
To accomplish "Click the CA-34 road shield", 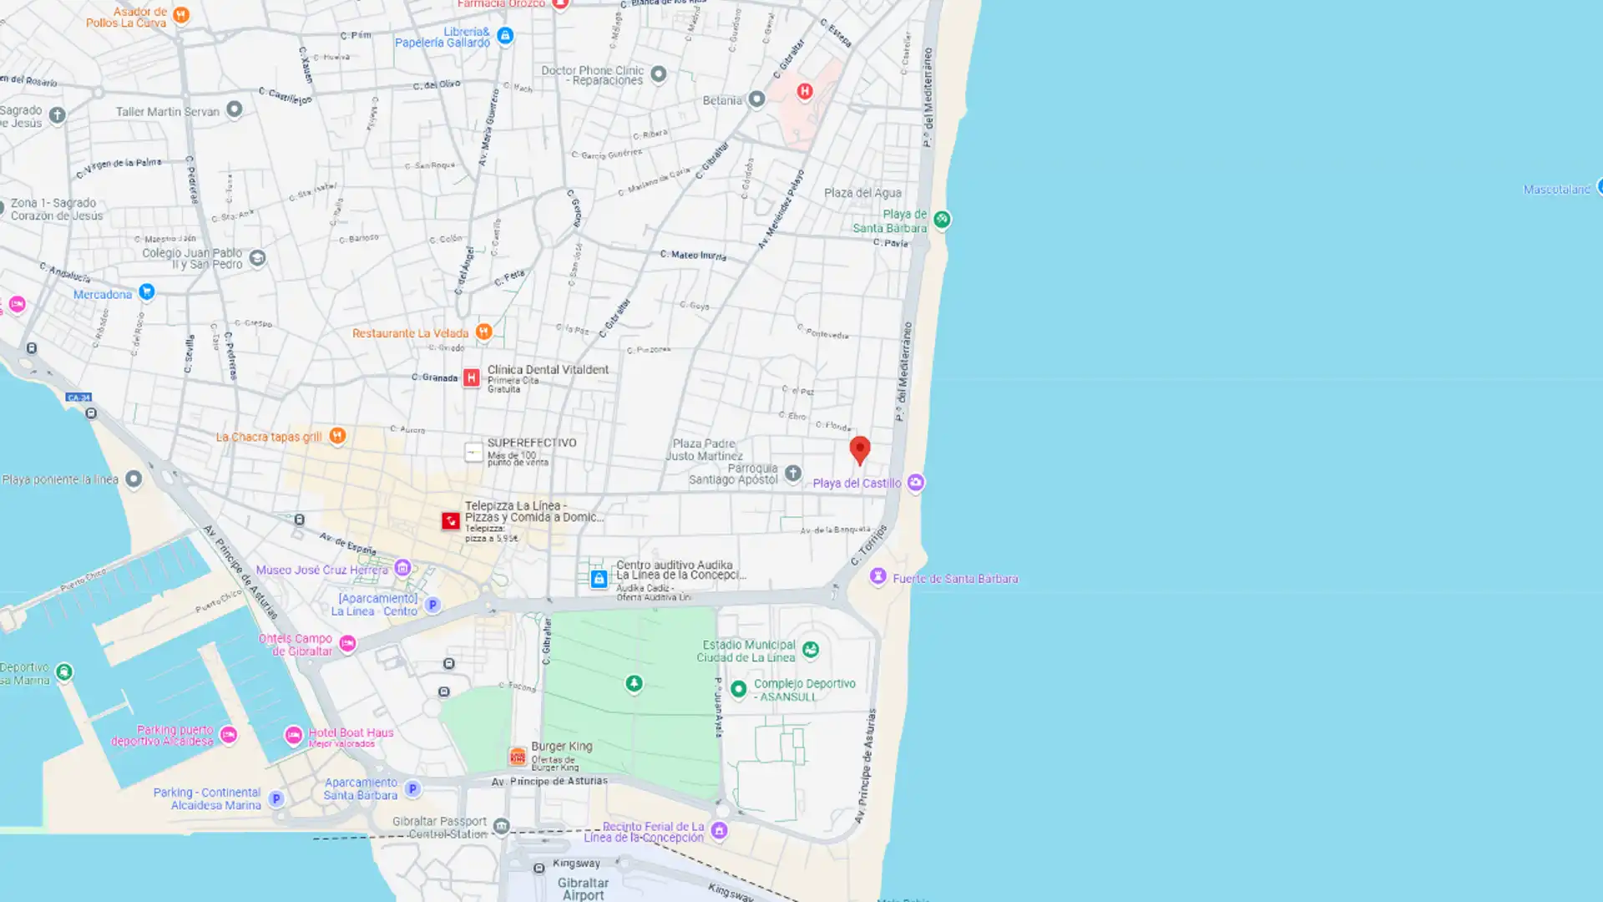I will [x=78, y=398].
